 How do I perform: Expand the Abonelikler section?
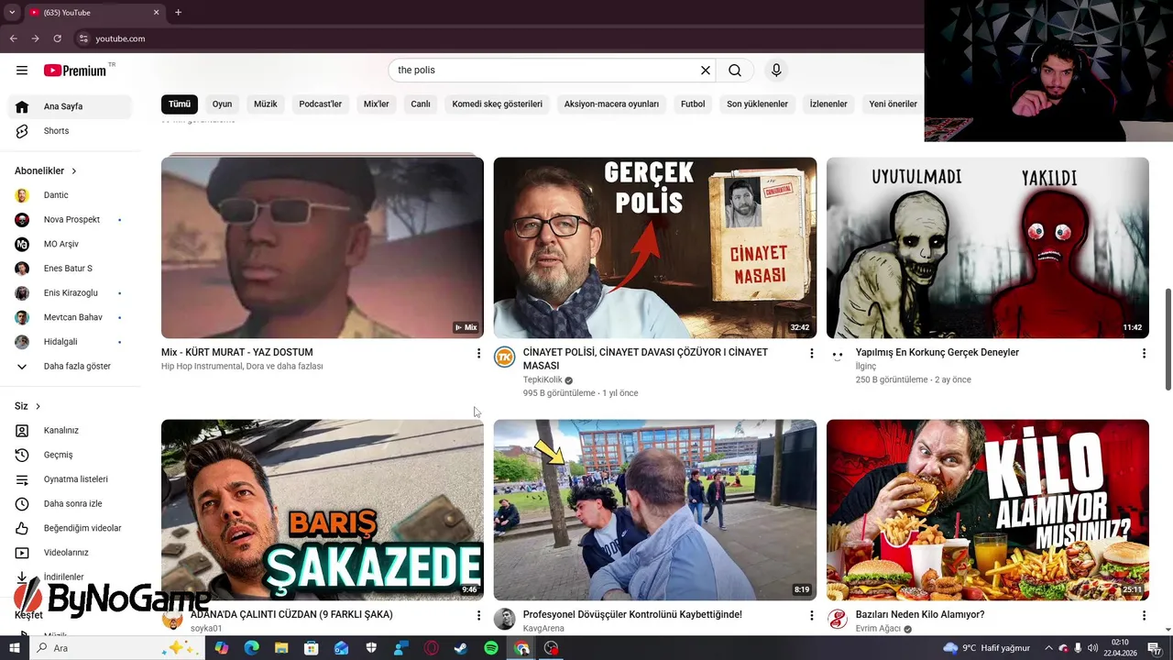pyautogui.click(x=46, y=170)
